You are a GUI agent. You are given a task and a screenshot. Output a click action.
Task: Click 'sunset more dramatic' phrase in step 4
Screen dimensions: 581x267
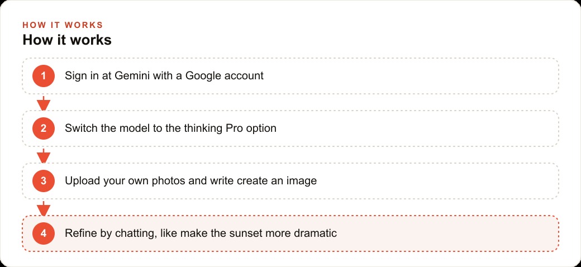tap(283, 233)
